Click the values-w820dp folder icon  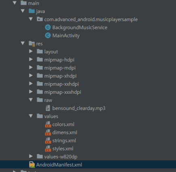[40, 156]
